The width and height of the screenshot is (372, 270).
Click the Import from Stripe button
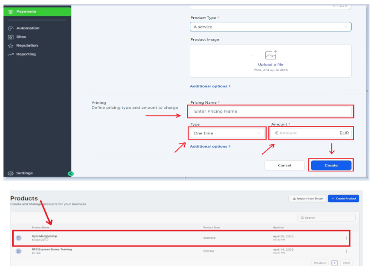coord(307,198)
